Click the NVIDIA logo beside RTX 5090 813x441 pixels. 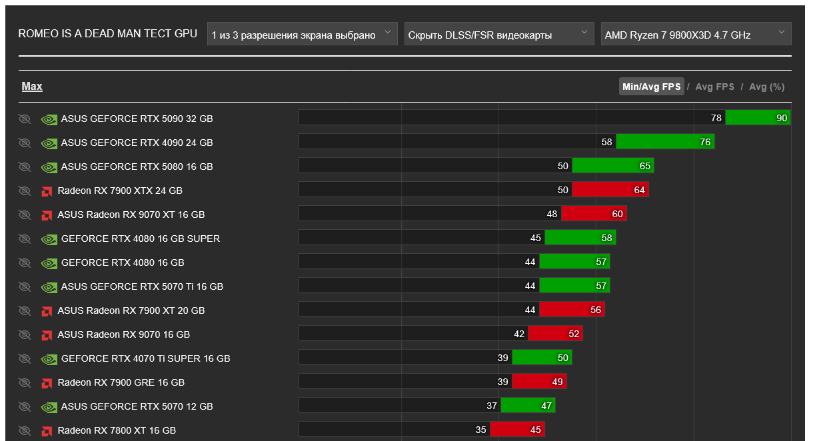(x=49, y=119)
